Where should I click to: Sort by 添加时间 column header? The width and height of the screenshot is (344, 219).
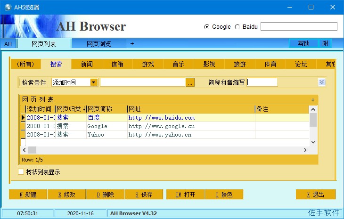point(40,109)
